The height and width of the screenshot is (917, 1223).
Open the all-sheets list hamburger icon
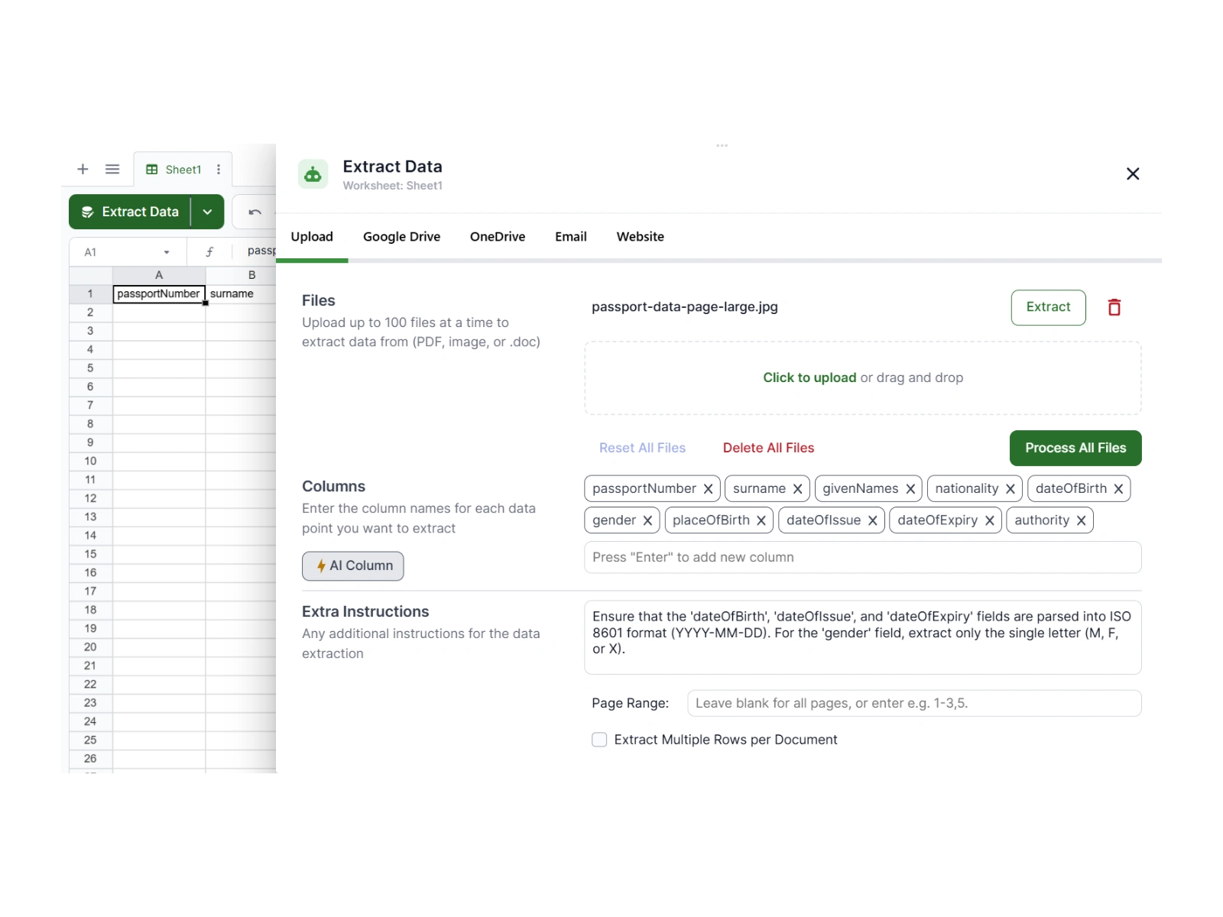click(x=112, y=169)
